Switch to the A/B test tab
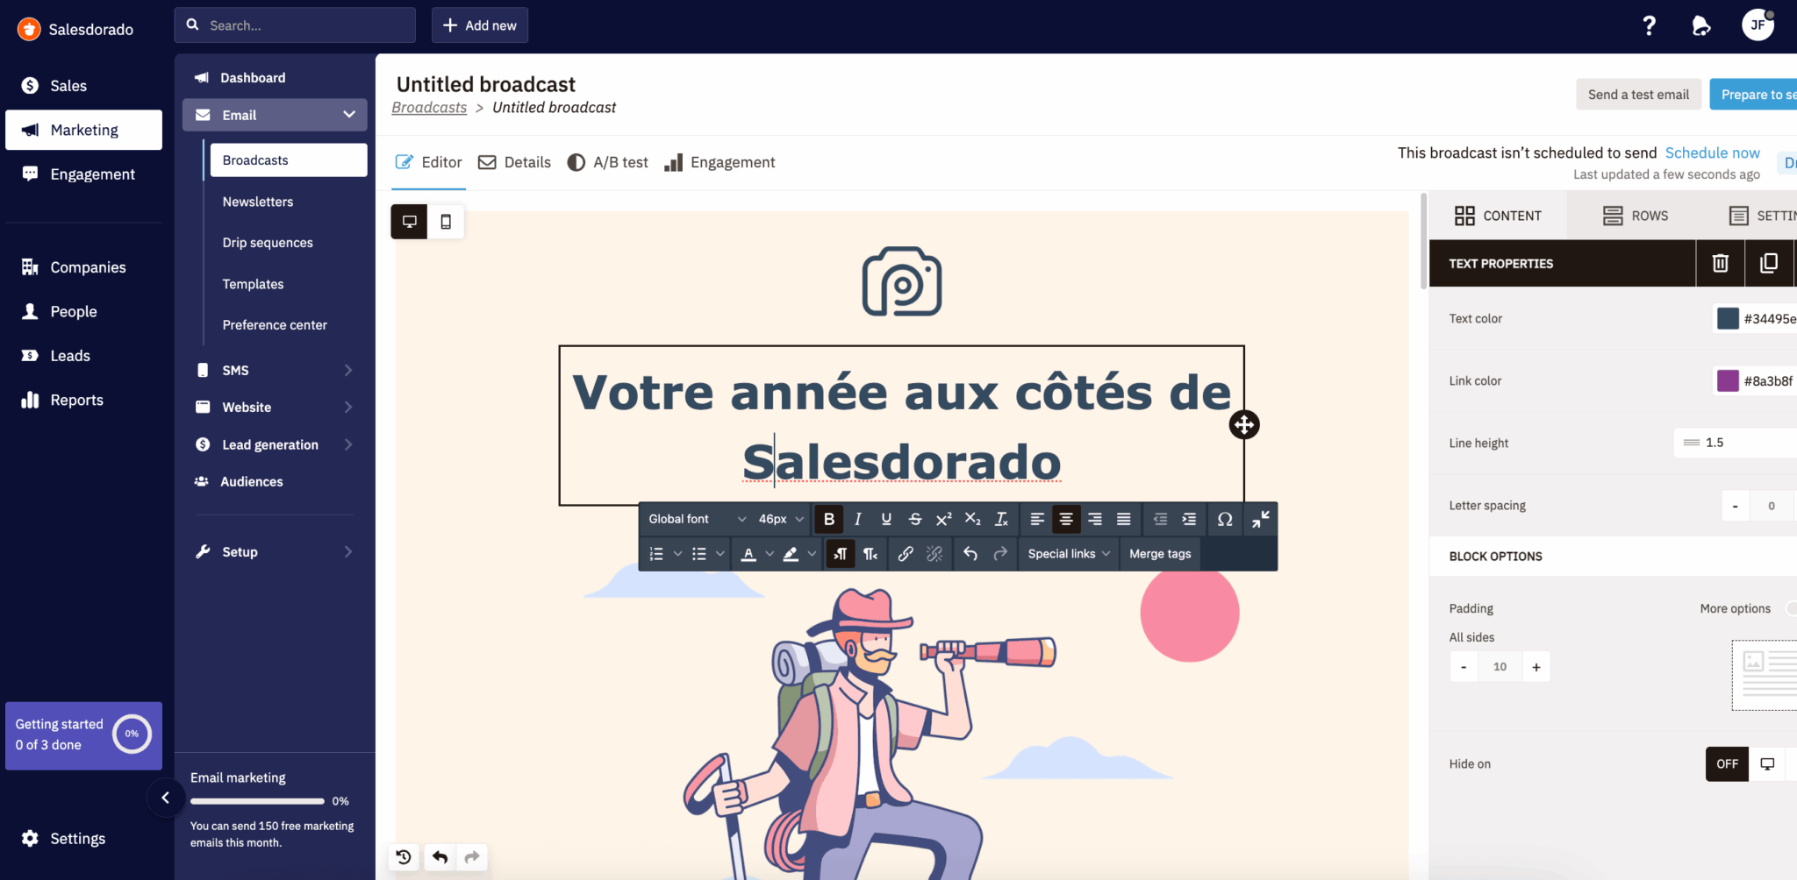 coord(608,162)
